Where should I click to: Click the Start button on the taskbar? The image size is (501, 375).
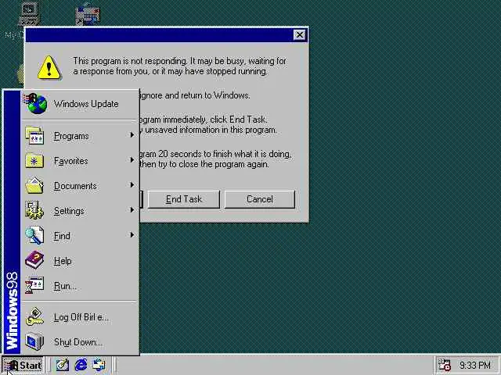coord(23,365)
